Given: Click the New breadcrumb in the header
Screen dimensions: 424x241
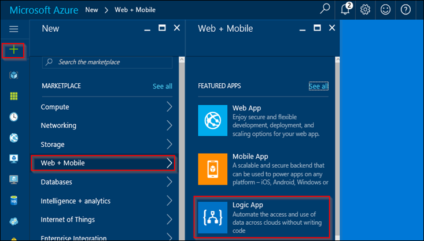Looking at the screenshot, I should tap(91, 10).
